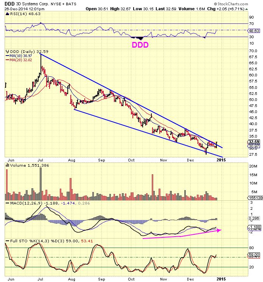Click the 20M label on volume axis

[253, 166]
